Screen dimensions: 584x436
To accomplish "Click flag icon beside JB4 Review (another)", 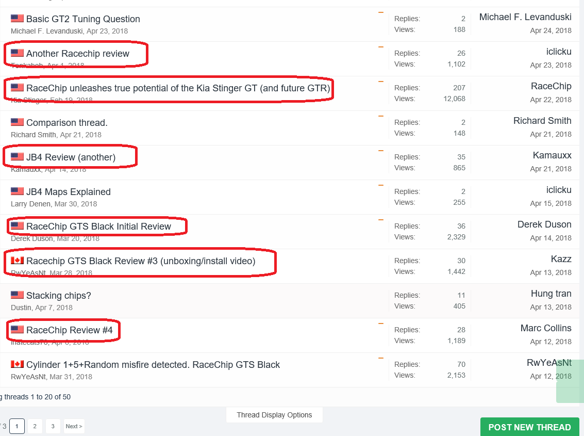I will tap(17, 157).
